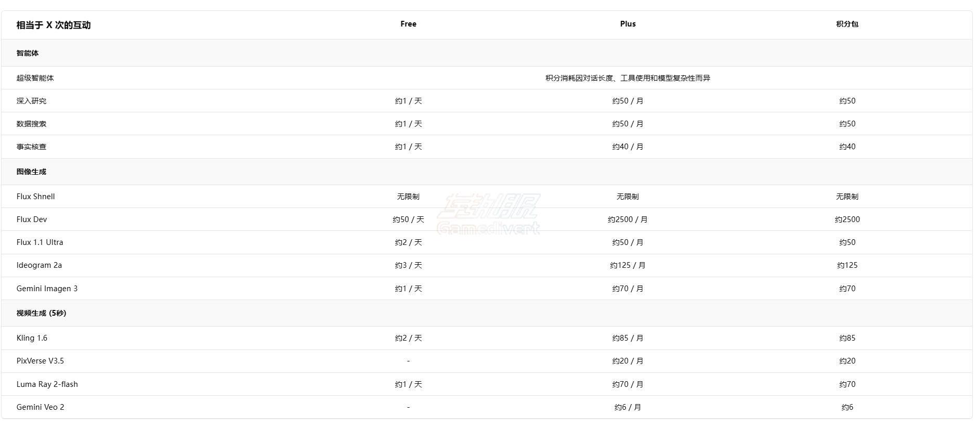
Task: Select the 积分包 value '约50' for 深入研究
Action: 847,101
